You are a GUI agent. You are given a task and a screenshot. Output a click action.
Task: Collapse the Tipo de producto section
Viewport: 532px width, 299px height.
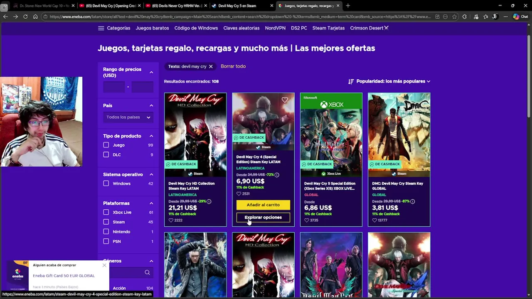[x=151, y=136]
